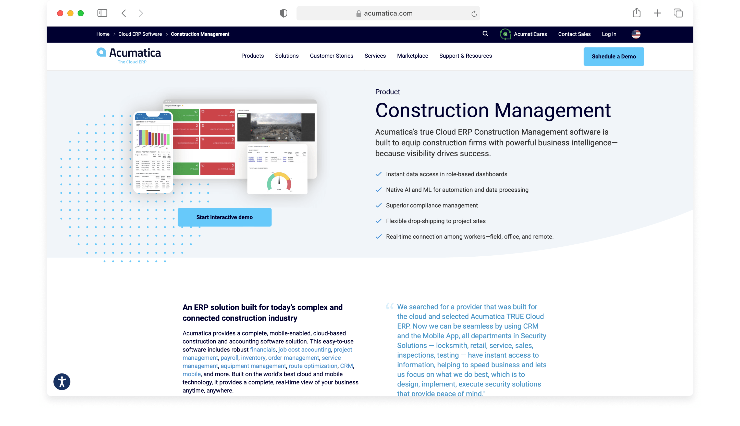
Task: Click the Safari share icon
Action: [636, 13]
